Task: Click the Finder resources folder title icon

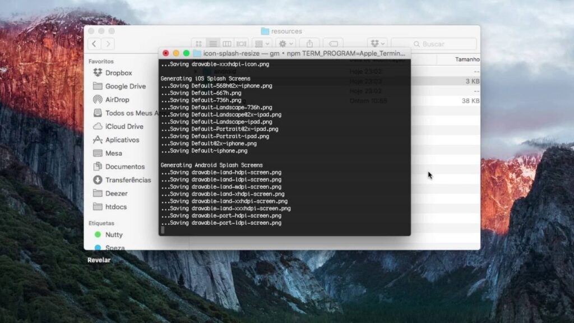Action: (265, 31)
